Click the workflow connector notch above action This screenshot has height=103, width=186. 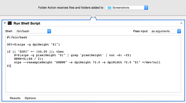coord(93,18)
